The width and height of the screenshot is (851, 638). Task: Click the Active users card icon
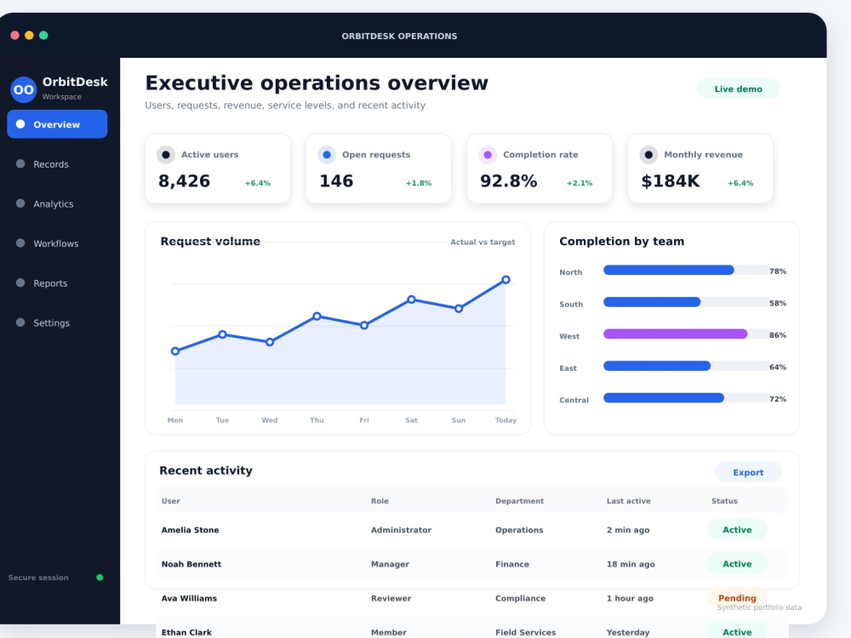[x=166, y=155]
